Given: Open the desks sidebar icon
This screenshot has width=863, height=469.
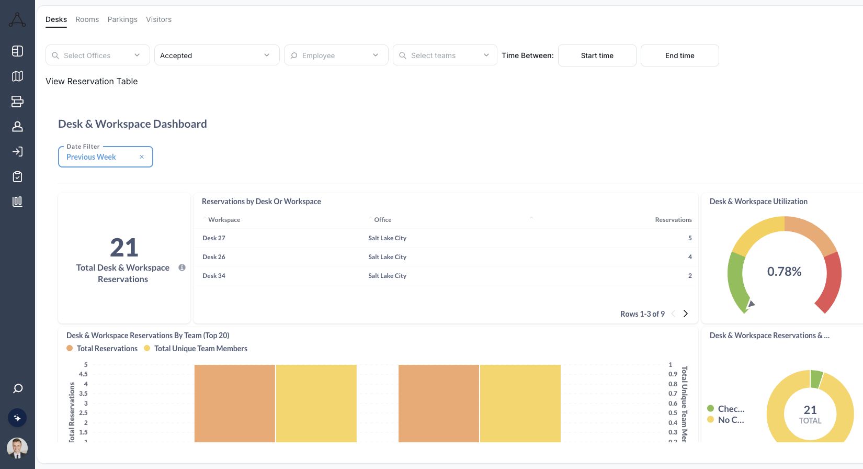Looking at the screenshot, I should point(17,101).
